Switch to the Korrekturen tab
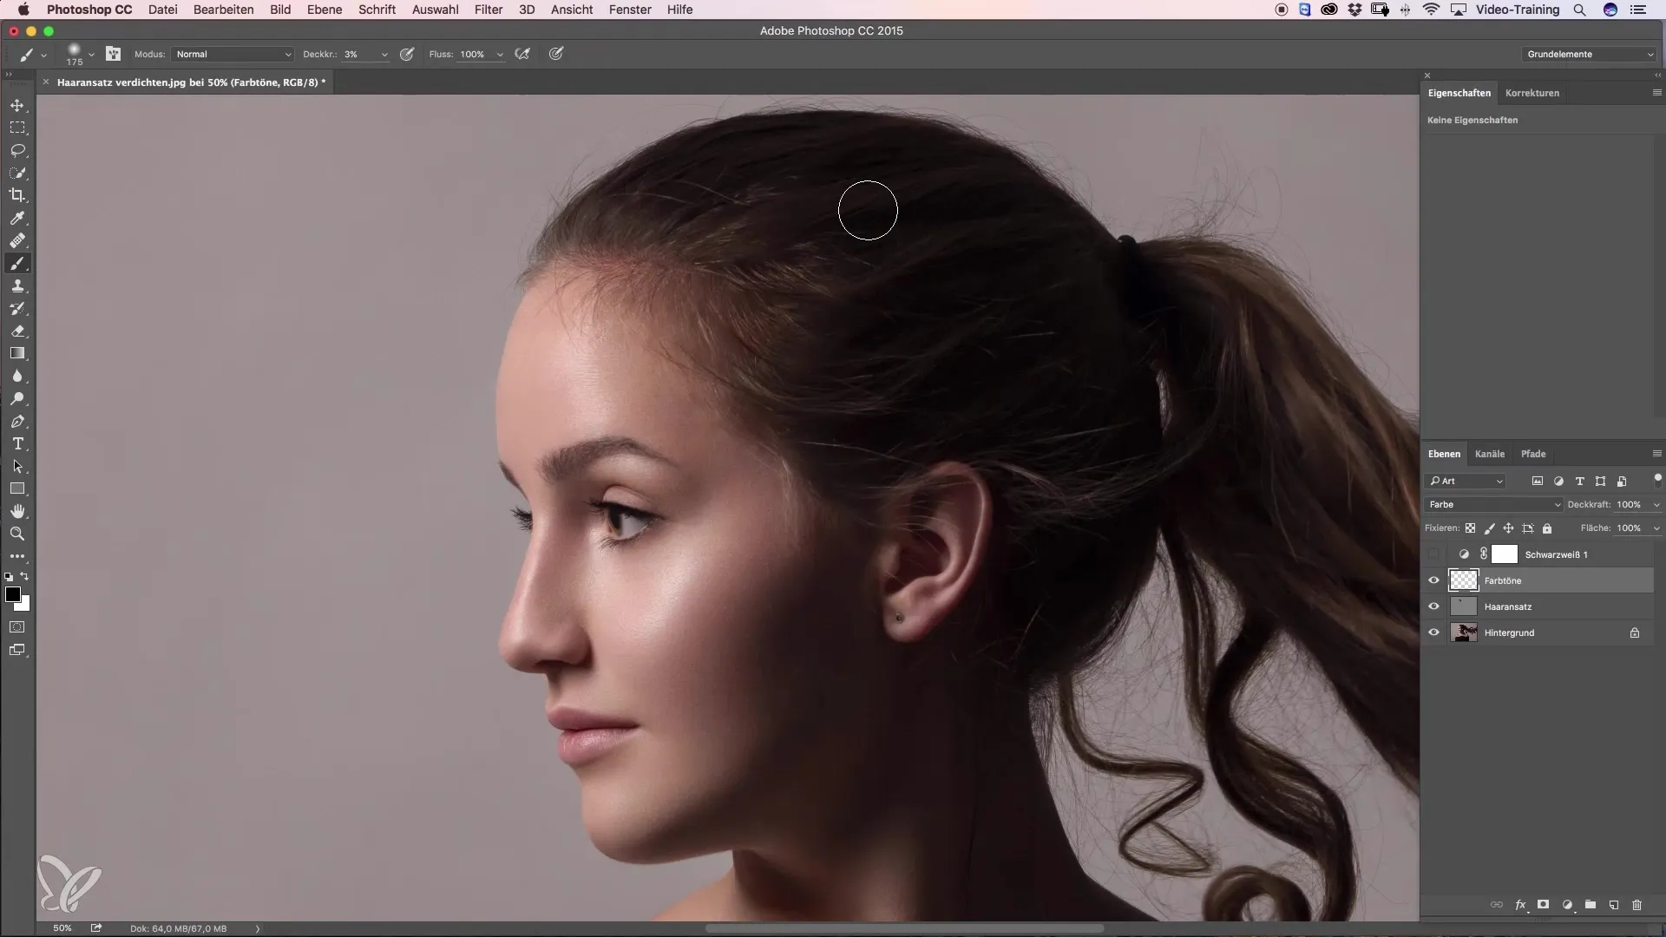 coord(1532,93)
